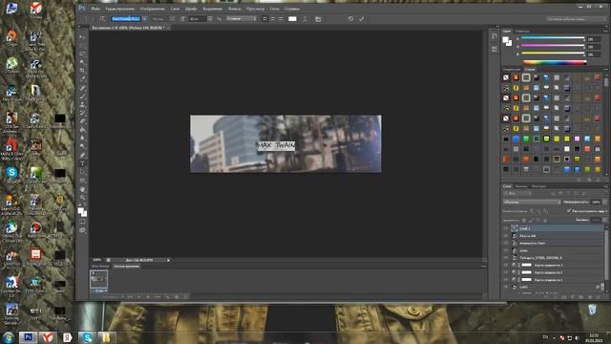Select the Clone Stamp tool
Image resolution: width=611 pixels, height=344 pixels.
tap(82, 104)
